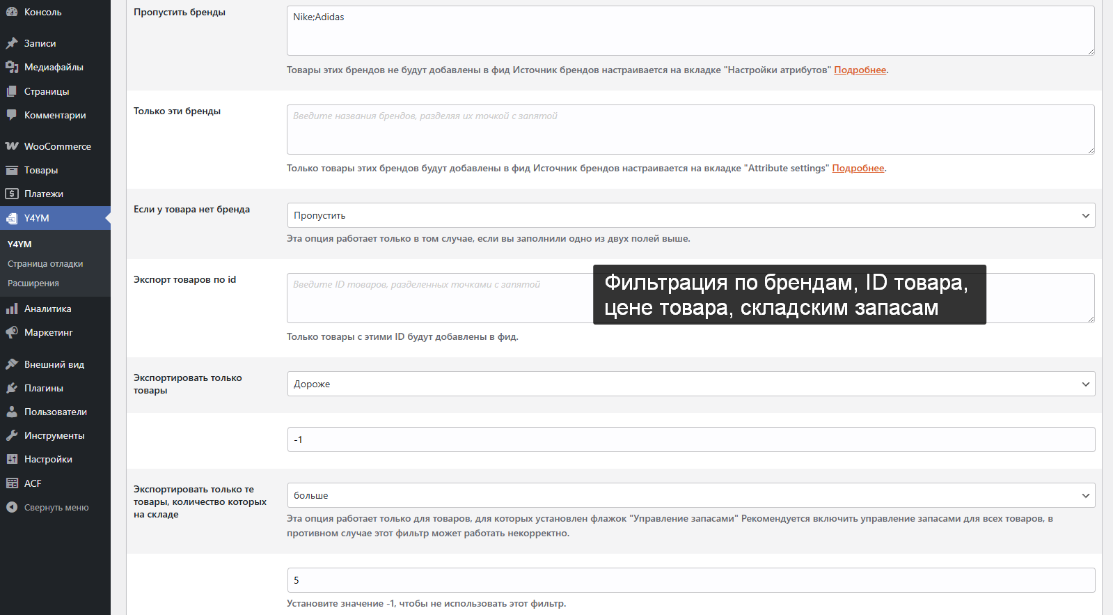Open the 'больше' stock quantity dropdown
The image size is (1113, 615).
coord(690,495)
